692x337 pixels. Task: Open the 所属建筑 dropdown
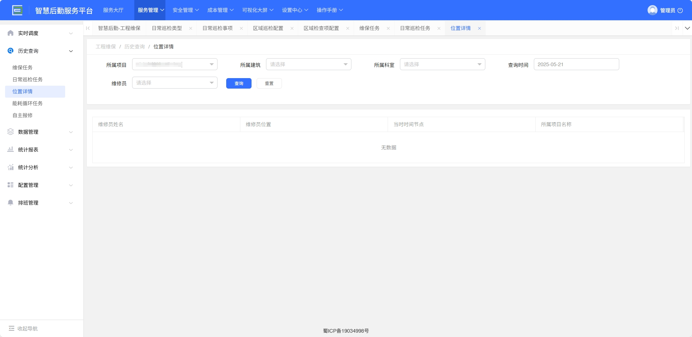[x=309, y=64]
